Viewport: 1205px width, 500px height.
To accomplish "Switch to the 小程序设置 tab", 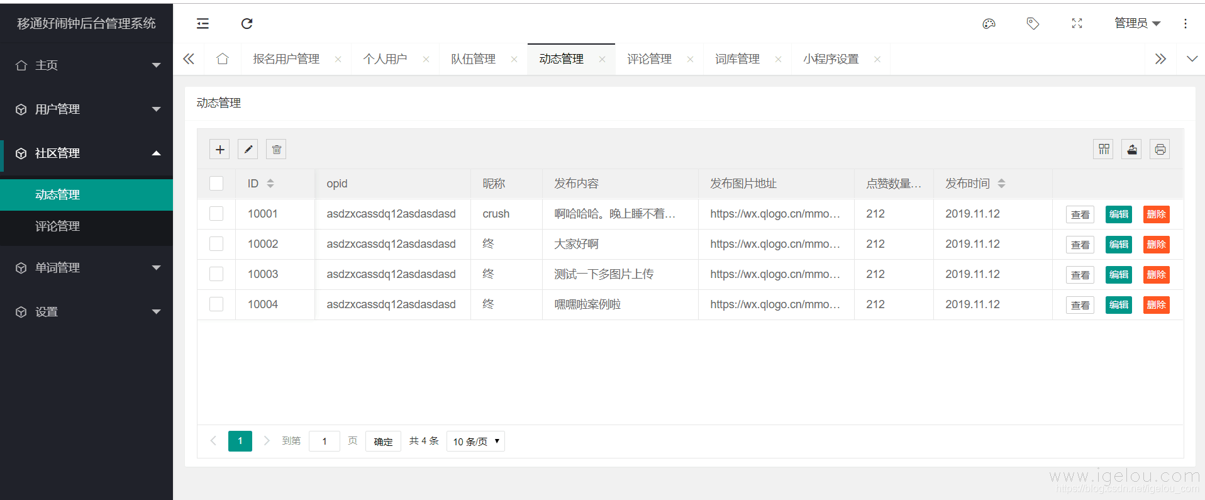I will (831, 59).
